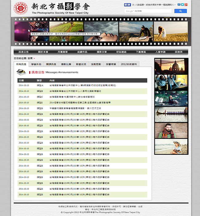Open the man reading map on cliff photo
Image resolution: width=200 pixels, height=216 pixels.
click(136, 31)
